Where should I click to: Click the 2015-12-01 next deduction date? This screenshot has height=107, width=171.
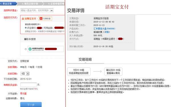pos(26,79)
